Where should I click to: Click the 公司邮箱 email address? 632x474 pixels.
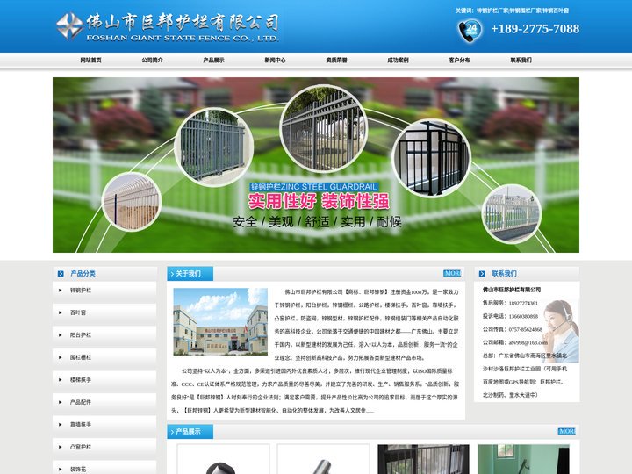tap(528, 343)
